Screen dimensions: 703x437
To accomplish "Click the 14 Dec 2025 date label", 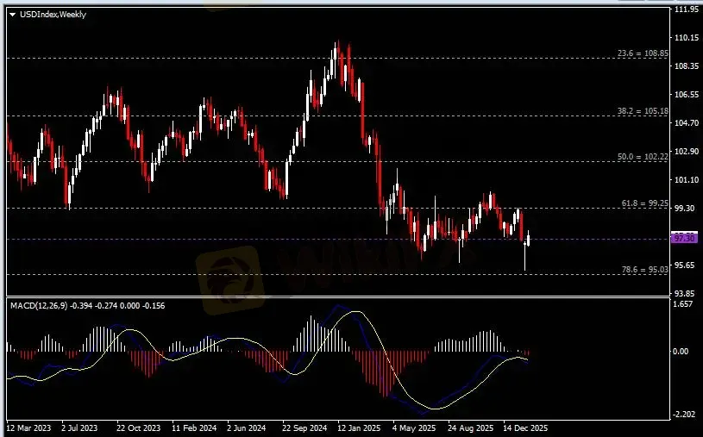I will point(525,428).
